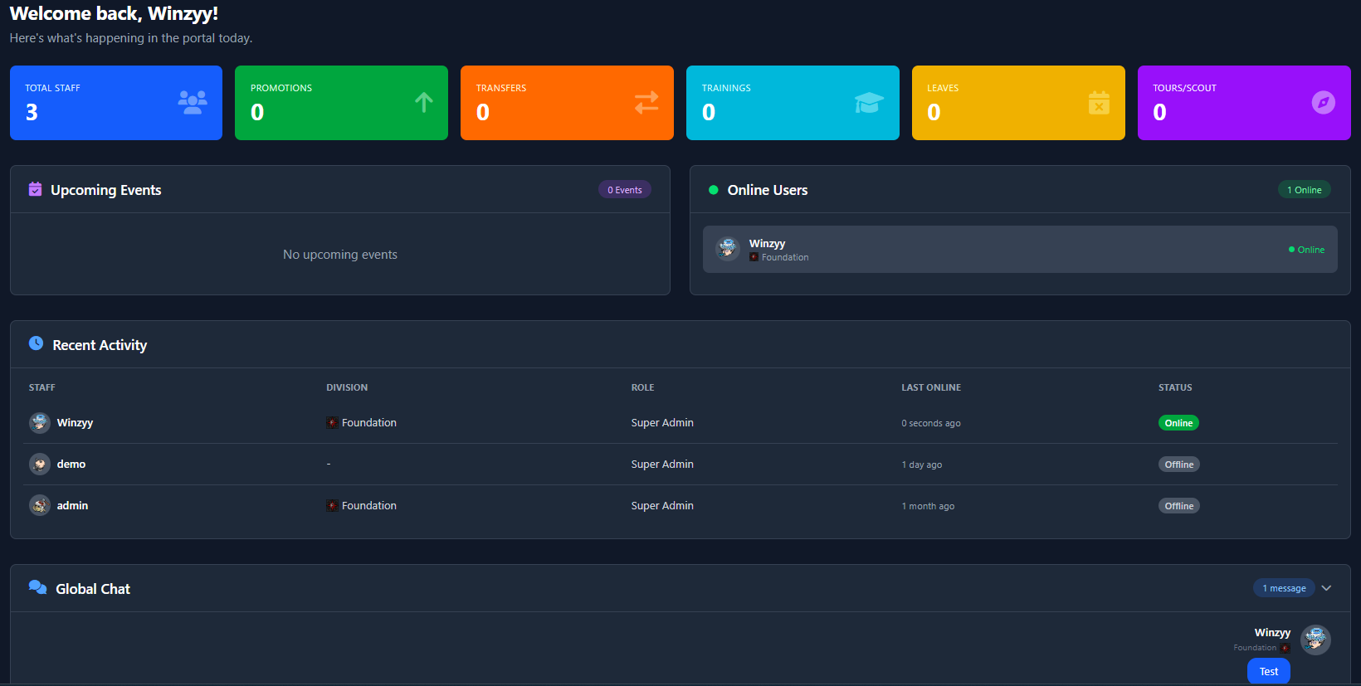Open the Transfers card

tap(567, 103)
